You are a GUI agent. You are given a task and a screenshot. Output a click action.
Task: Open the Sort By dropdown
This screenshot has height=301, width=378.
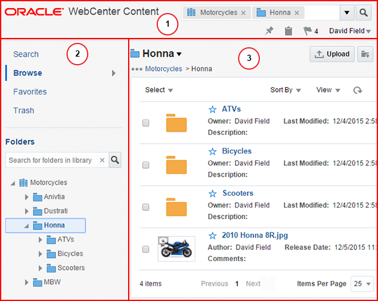(x=285, y=90)
